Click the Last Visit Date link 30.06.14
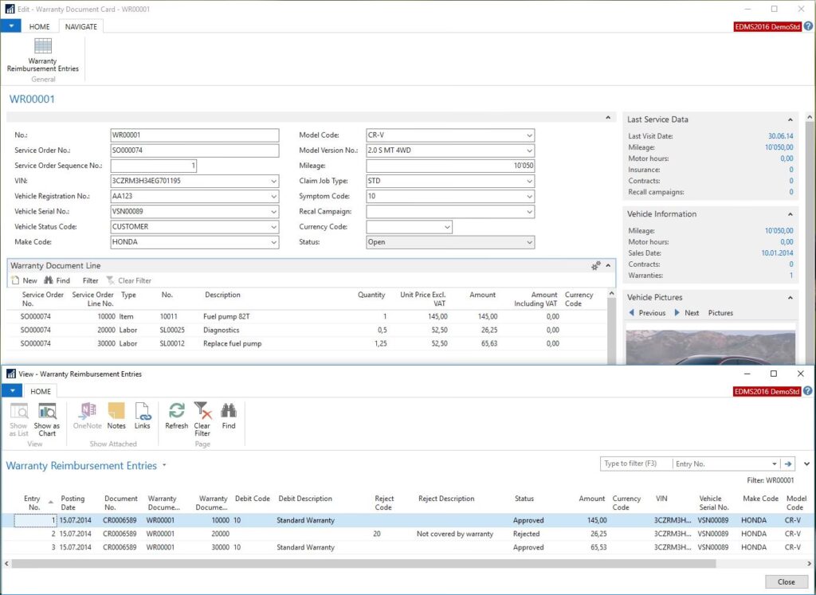 click(780, 136)
